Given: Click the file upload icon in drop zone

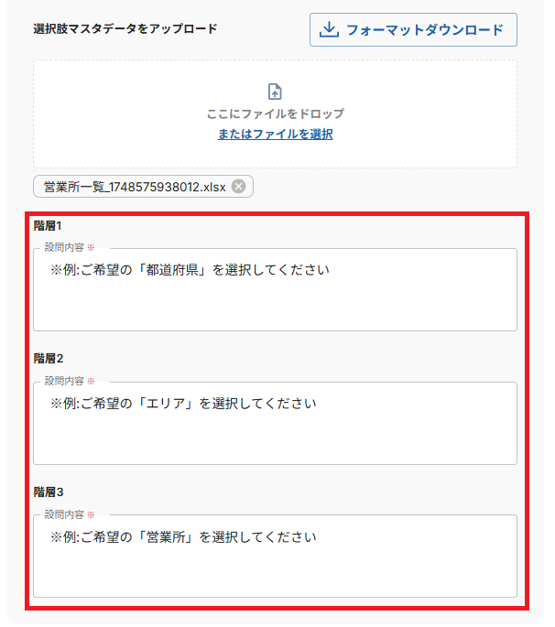Looking at the screenshot, I should pos(275,92).
